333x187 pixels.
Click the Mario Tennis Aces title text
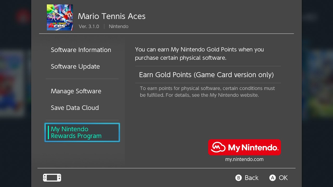(x=112, y=16)
